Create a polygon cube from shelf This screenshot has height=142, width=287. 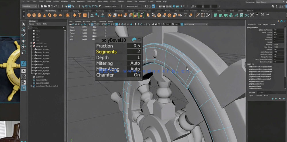point(34,15)
